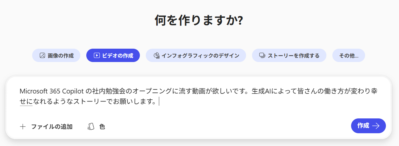Expand the その他... options chip
Image resolution: width=399 pixels, height=146 pixels.
pos(348,55)
